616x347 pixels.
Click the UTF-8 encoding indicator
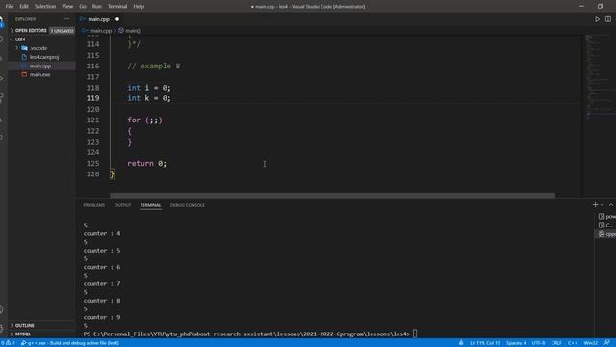click(x=538, y=343)
